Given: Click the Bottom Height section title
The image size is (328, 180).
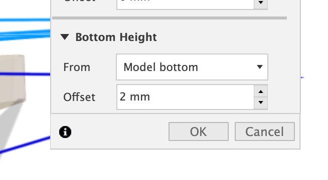Looking at the screenshot, I should point(116,37).
